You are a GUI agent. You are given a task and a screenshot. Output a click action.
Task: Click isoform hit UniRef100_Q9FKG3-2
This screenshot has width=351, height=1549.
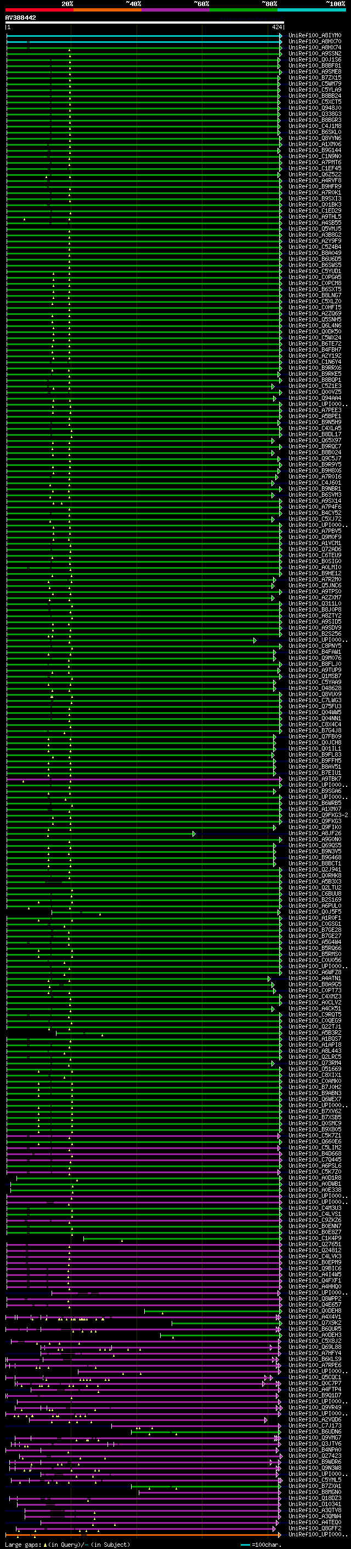click(x=319, y=815)
